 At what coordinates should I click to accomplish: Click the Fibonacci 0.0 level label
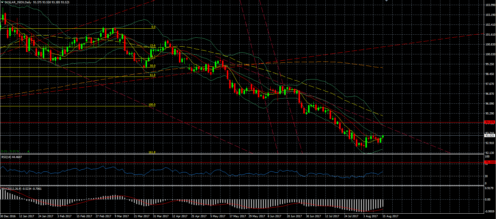point(153,27)
